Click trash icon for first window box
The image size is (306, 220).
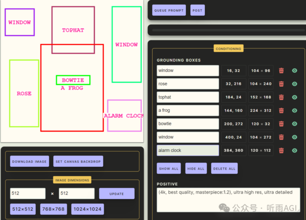point(281,71)
